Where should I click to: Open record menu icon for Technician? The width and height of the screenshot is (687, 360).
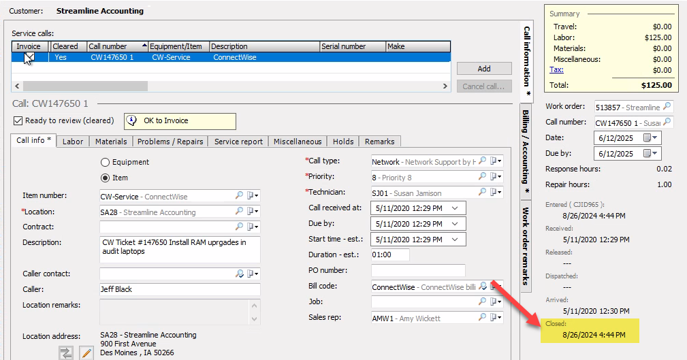coord(496,193)
